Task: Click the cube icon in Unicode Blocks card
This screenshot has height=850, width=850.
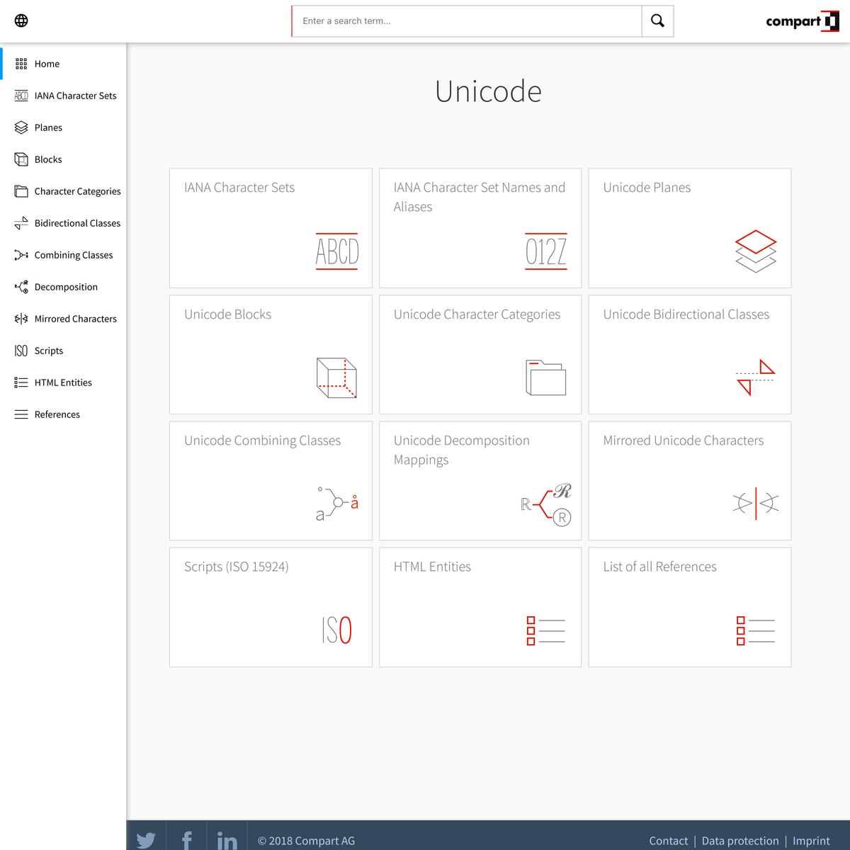Action: [336, 378]
